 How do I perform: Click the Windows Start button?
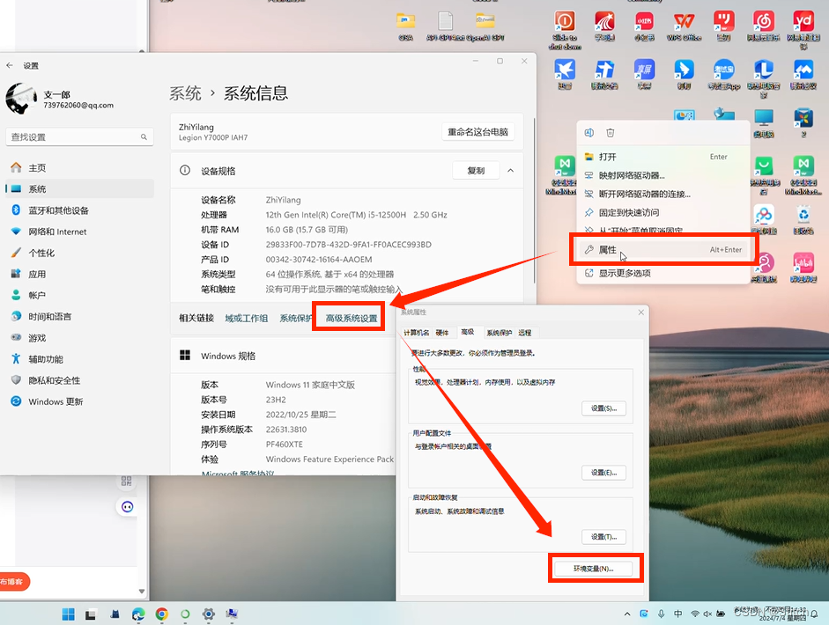click(68, 614)
